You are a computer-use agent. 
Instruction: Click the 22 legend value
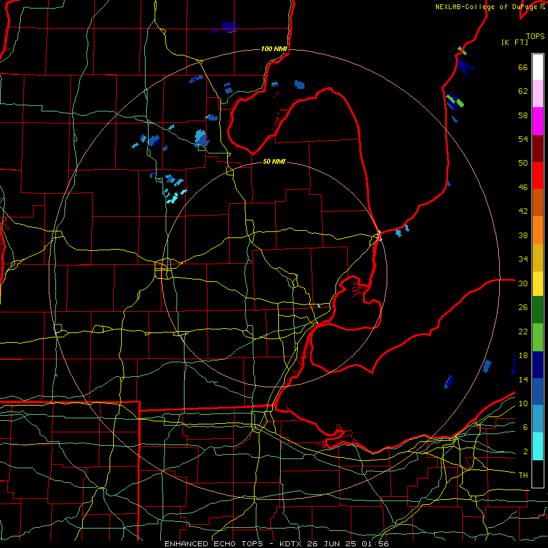click(x=523, y=331)
